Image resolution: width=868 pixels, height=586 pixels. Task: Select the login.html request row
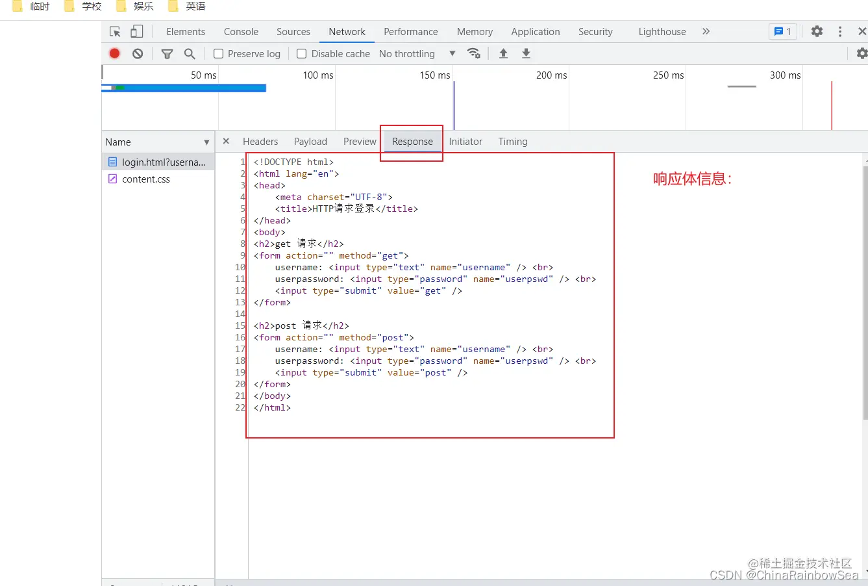(158, 162)
